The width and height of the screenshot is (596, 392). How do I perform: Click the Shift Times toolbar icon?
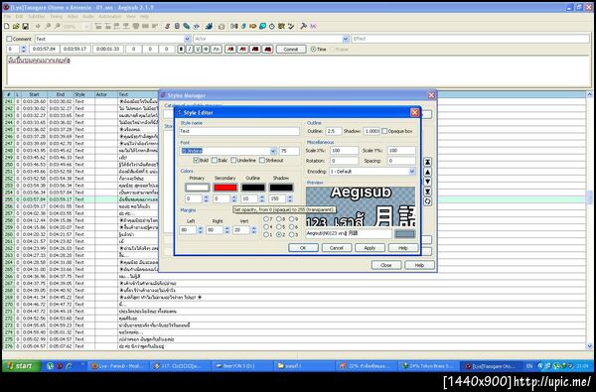point(234,26)
